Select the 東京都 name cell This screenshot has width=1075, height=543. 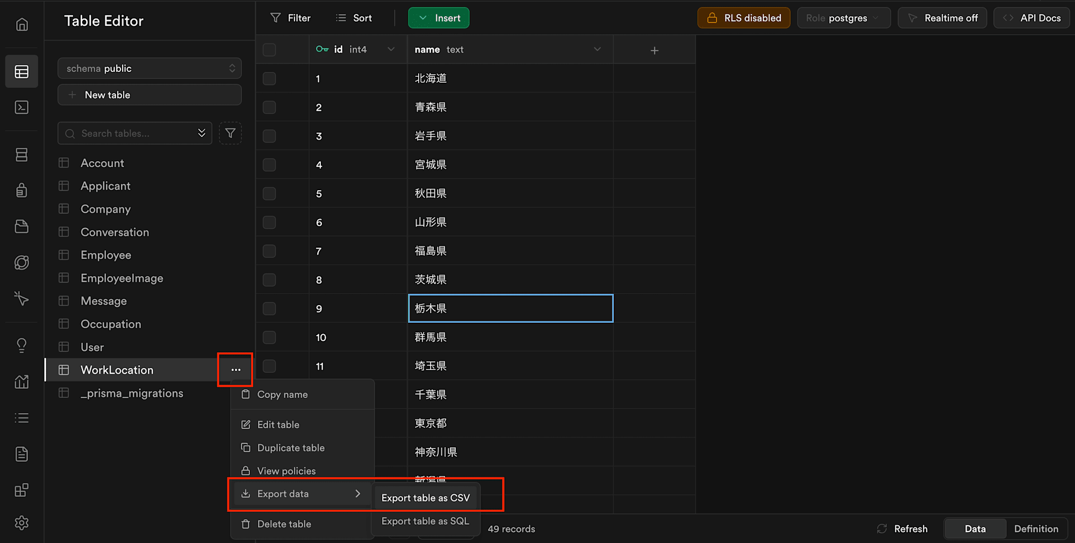tap(510, 423)
